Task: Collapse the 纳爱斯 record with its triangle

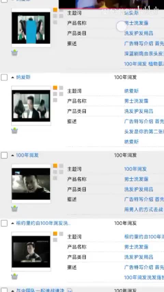Action: pos(13,77)
